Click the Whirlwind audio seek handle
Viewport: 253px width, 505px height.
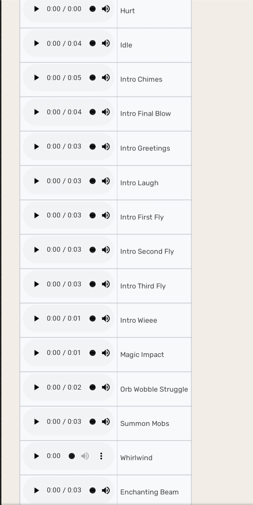coord(72,456)
